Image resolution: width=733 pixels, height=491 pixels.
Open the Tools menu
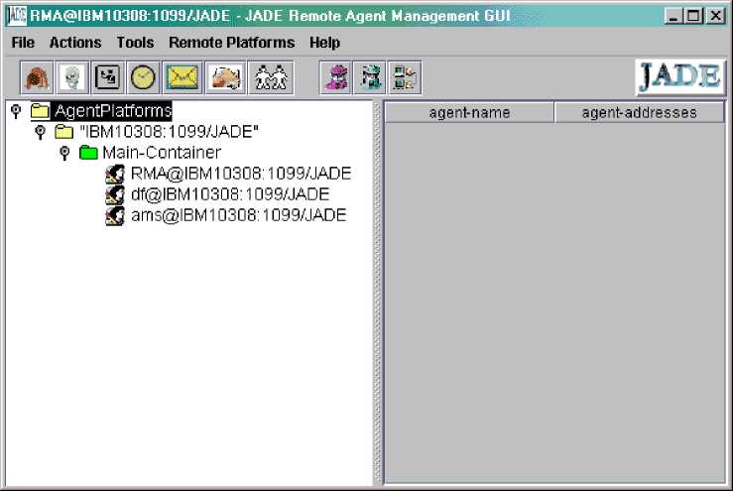tap(135, 43)
